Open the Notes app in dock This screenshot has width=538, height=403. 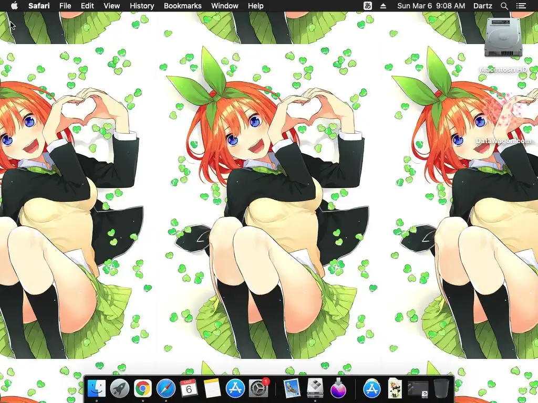pos(212,389)
